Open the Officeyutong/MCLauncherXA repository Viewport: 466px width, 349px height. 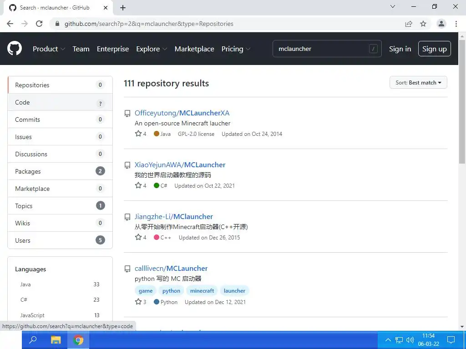pos(182,113)
